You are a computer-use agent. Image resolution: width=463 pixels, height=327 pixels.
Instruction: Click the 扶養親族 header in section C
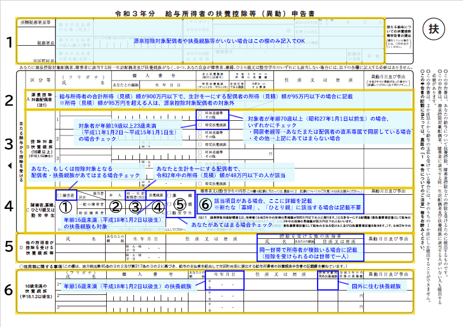click(x=156, y=195)
